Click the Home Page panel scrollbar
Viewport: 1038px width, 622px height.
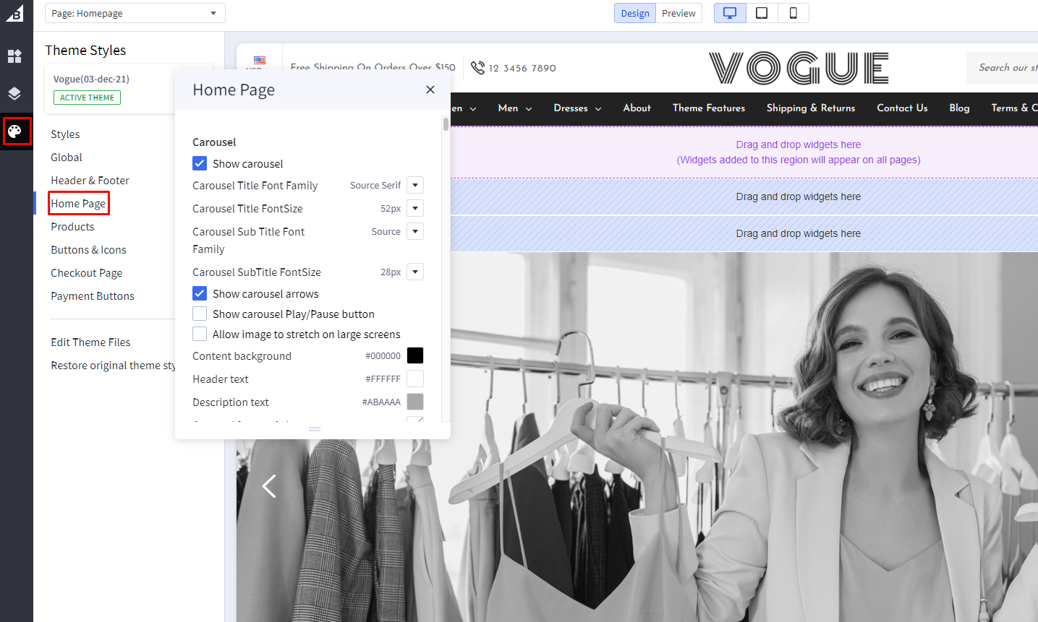[446, 124]
